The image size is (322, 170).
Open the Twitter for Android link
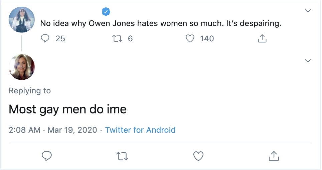(140, 130)
